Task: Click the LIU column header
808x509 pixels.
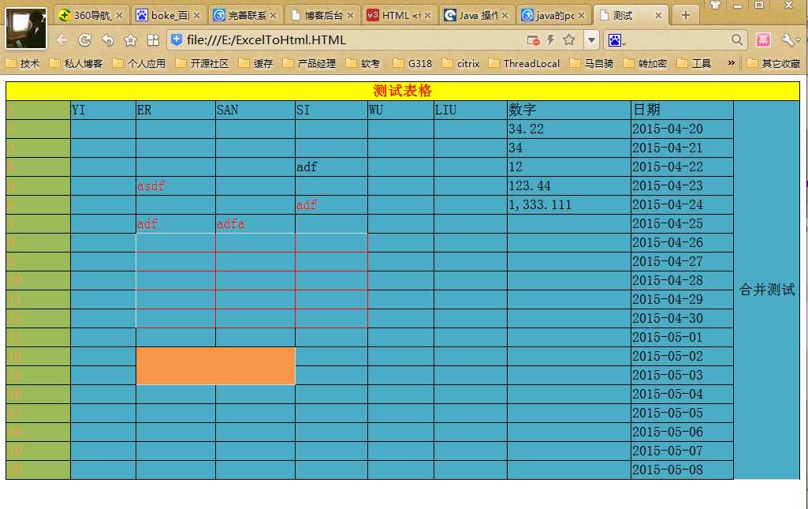Action: click(471, 110)
